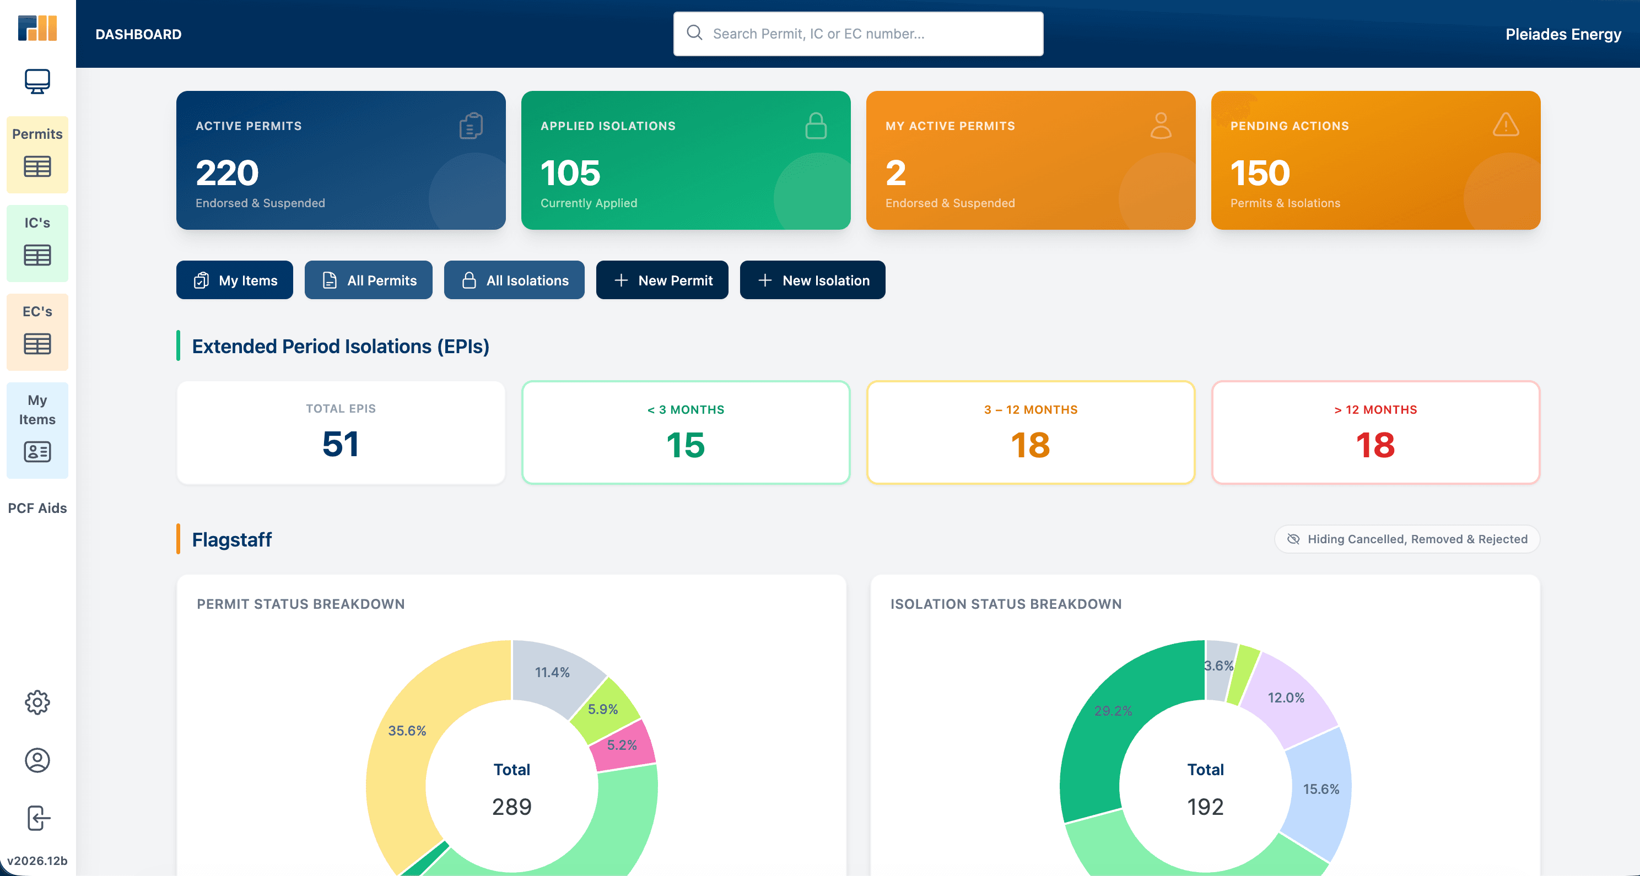Select the EC's icon in the sidebar
This screenshot has width=1640, height=876.
[x=37, y=344]
